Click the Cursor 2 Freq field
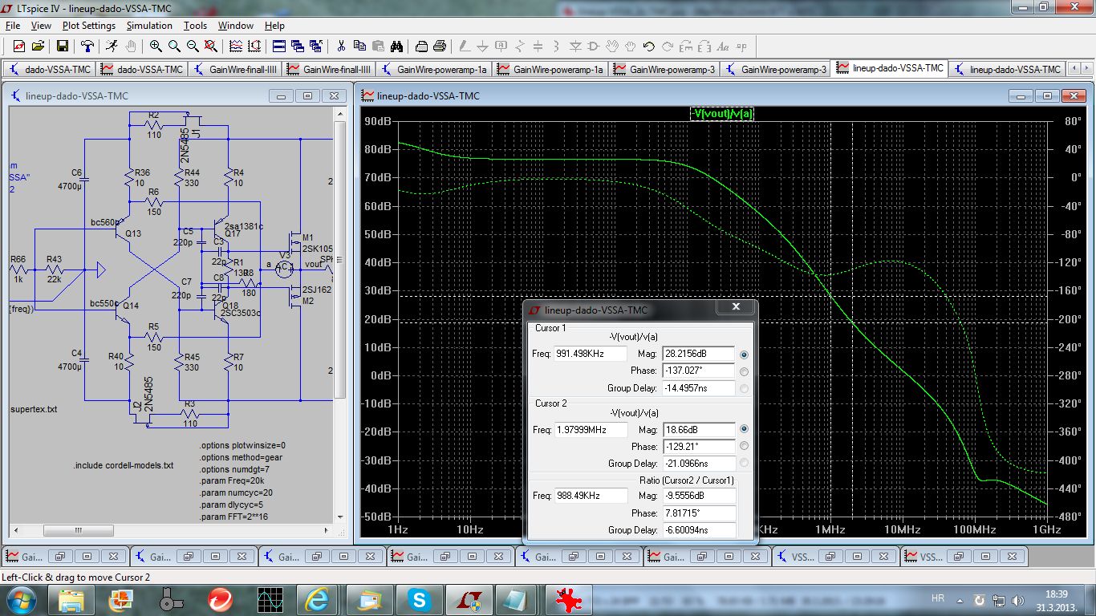 tap(591, 430)
